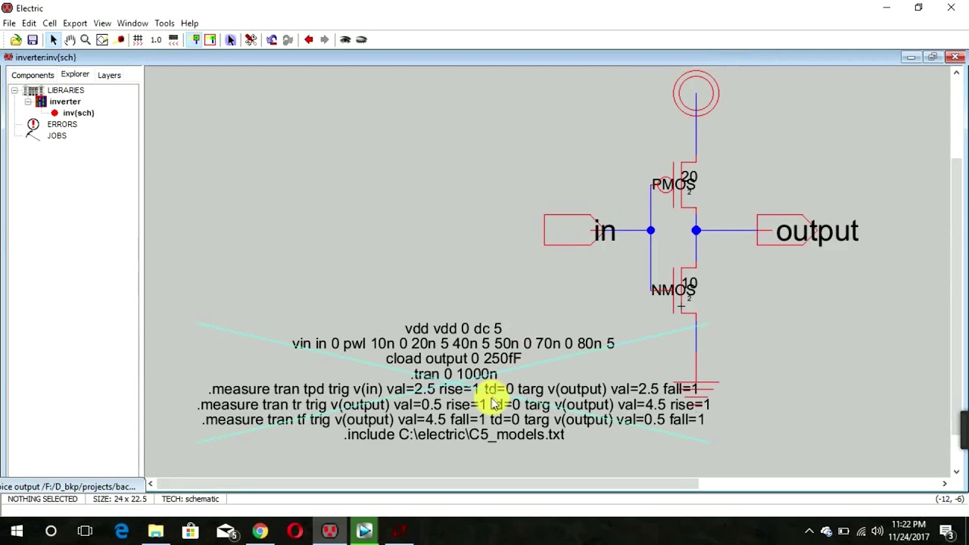Image resolution: width=969 pixels, height=545 pixels.
Task: Open the Cell menu
Action: [x=49, y=23]
